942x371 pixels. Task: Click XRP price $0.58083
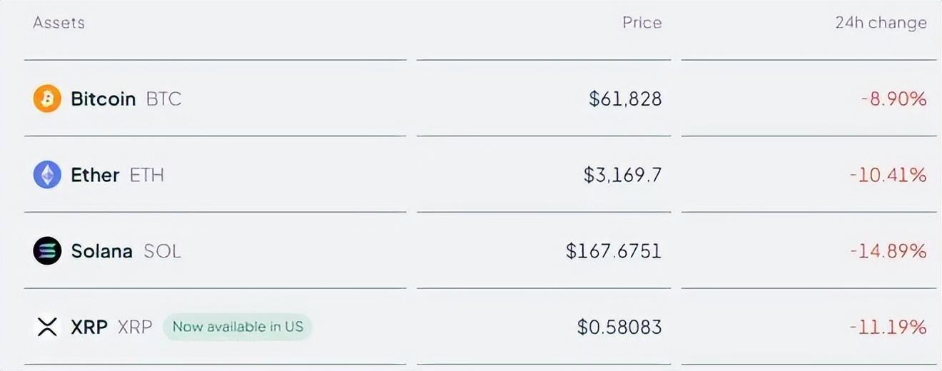coord(619,327)
